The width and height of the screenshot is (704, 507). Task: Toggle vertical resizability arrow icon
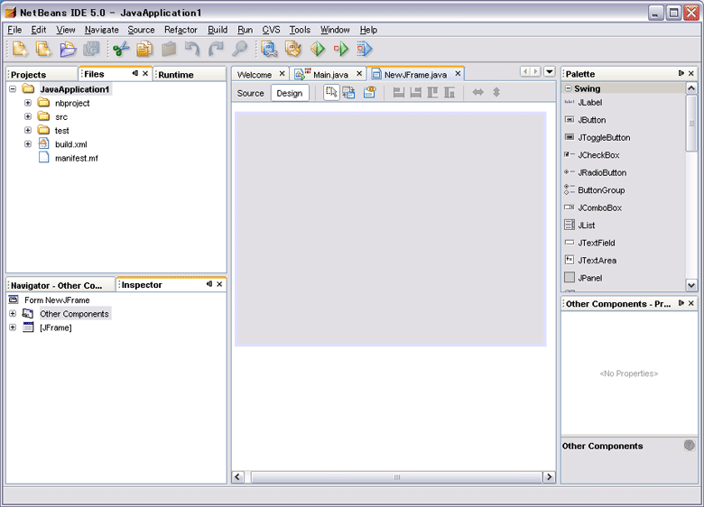click(x=496, y=92)
